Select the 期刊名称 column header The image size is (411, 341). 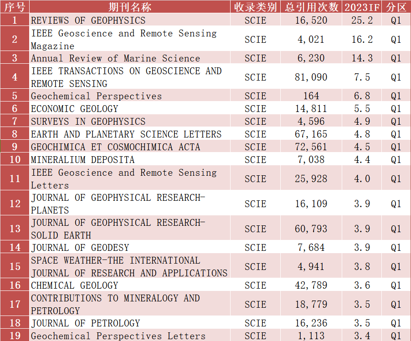130,7
